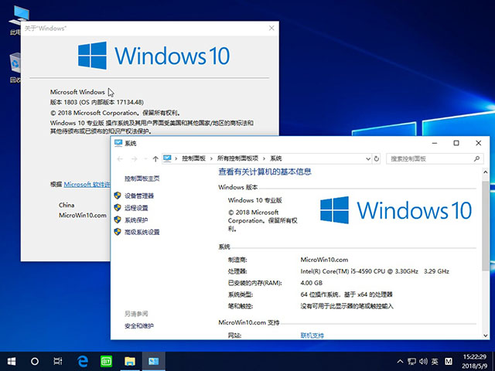Image resolution: width=495 pixels, height=371 pixels.
Task: Click shield icon beside 高级系统设置
Action: [118, 232]
